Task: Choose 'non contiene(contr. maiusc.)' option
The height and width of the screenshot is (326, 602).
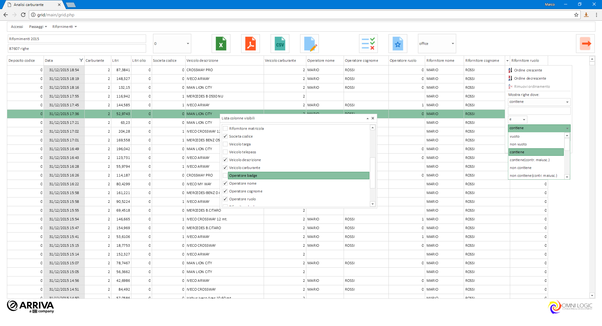Action: coord(536,176)
